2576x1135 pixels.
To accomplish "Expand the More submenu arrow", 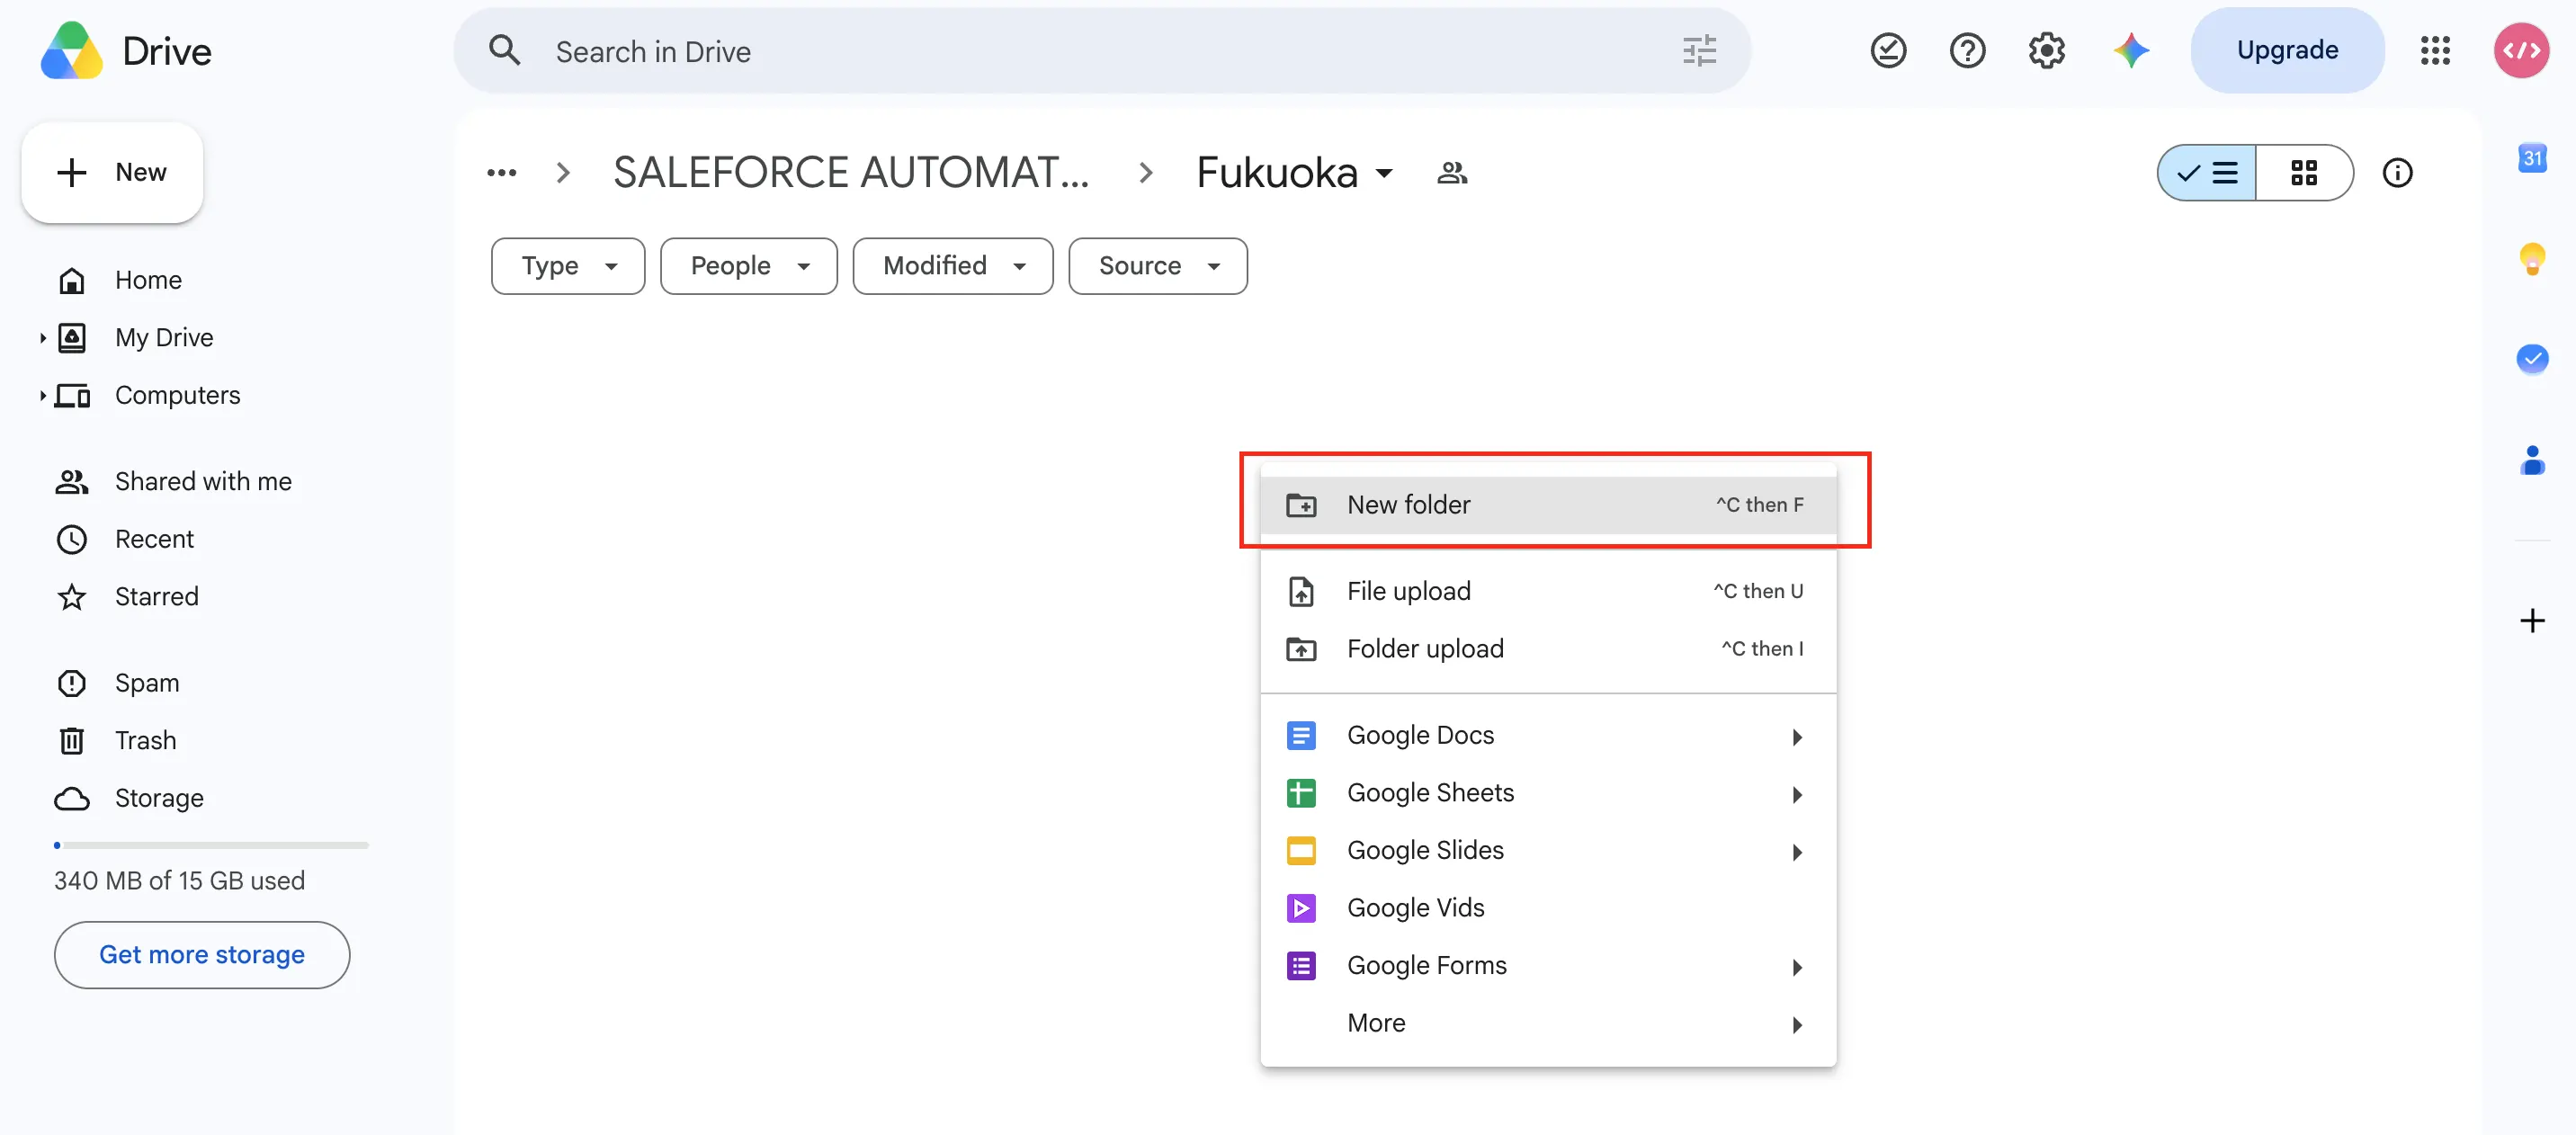I will (x=1797, y=1025).
